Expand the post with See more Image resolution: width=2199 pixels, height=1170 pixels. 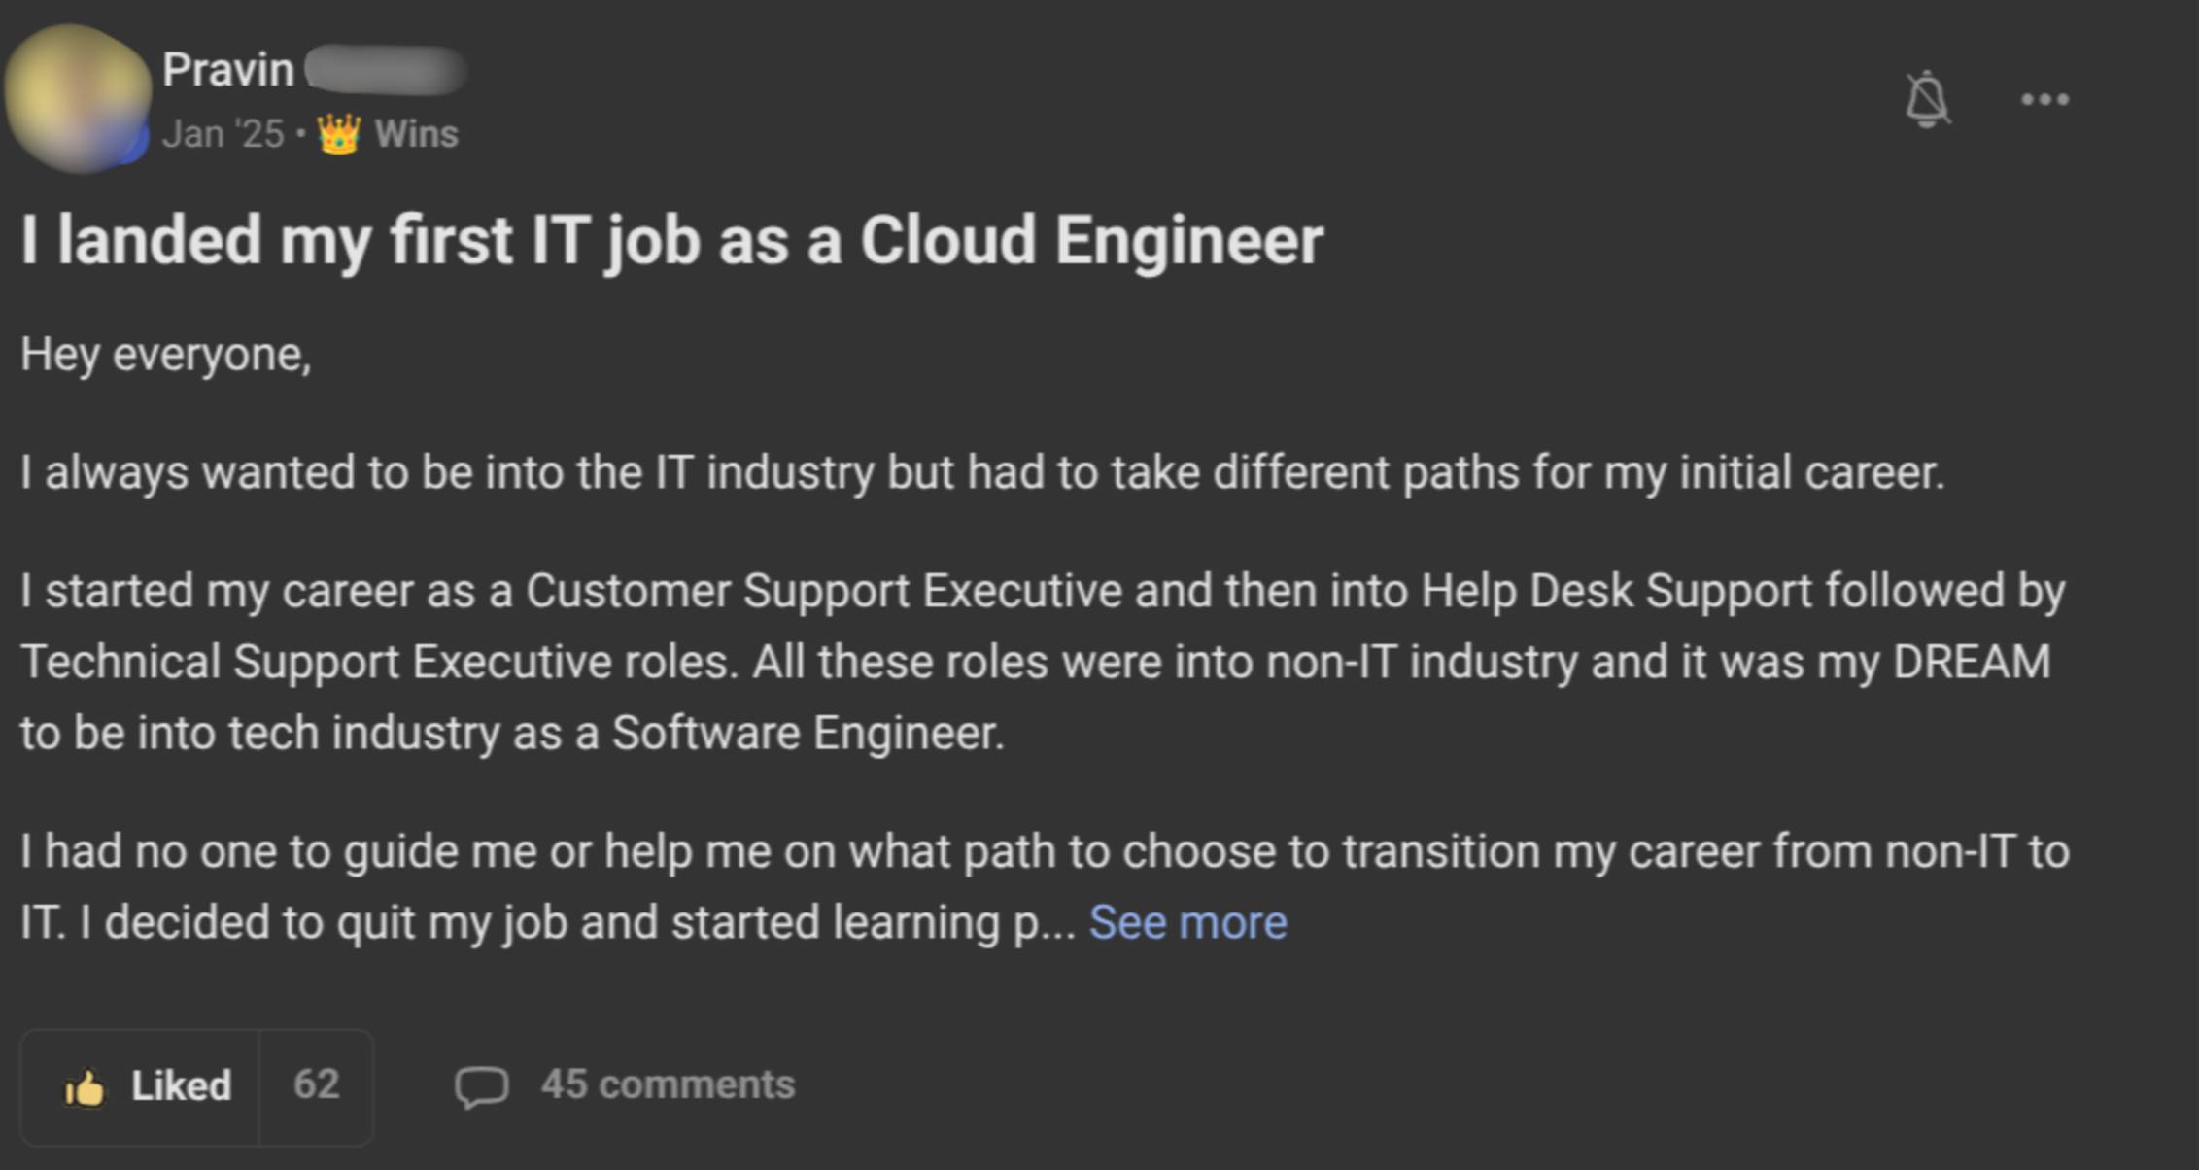pyautogui.click(x=1187, y=922)
